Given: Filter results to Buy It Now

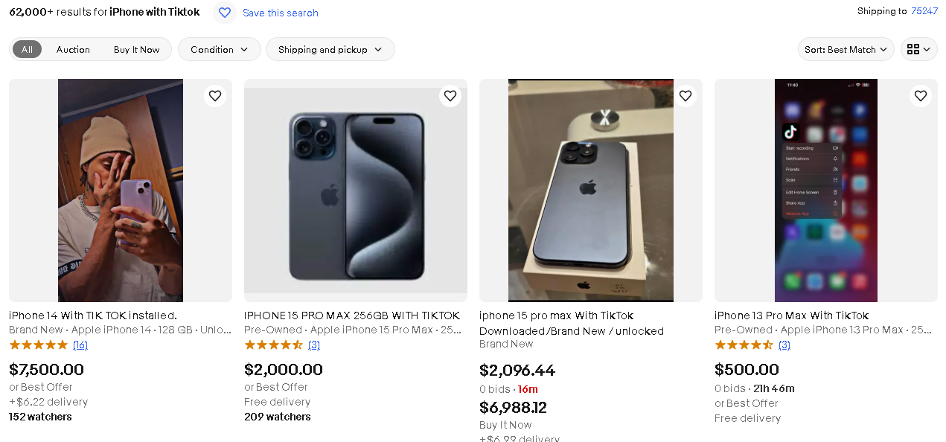Looking at the screenshot, I should point(136,50).
